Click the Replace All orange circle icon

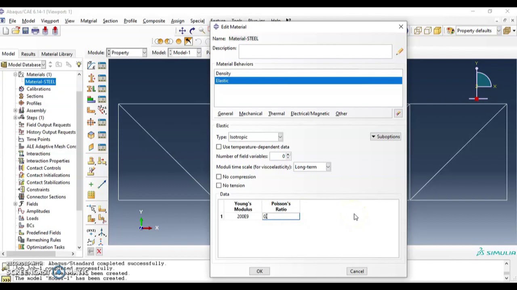click(179, 41)
